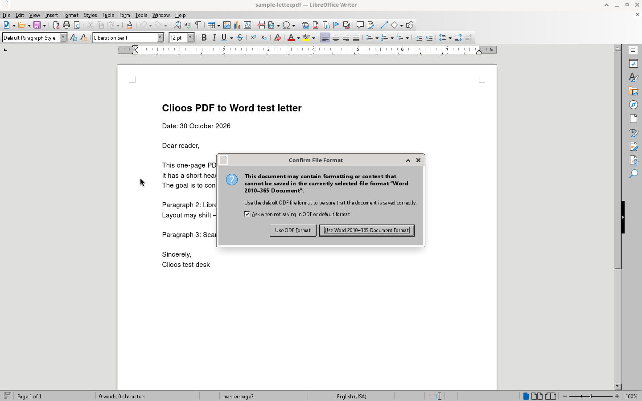Click the Clone Formatting paintbrush icon
This screenshot has width=642, height=401.
(x=129, y=25)
